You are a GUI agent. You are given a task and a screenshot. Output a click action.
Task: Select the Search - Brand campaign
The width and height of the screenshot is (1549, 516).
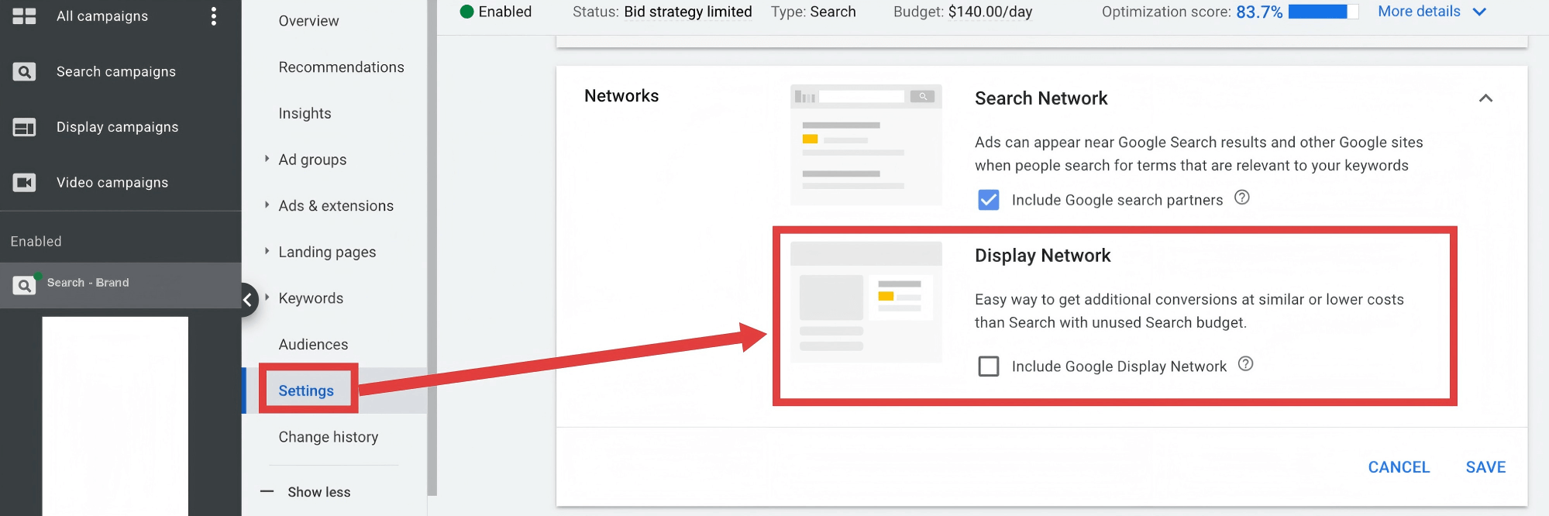(x=88, y=283)
